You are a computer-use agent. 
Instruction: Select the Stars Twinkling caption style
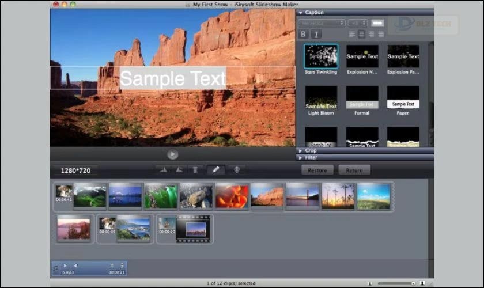321,56
